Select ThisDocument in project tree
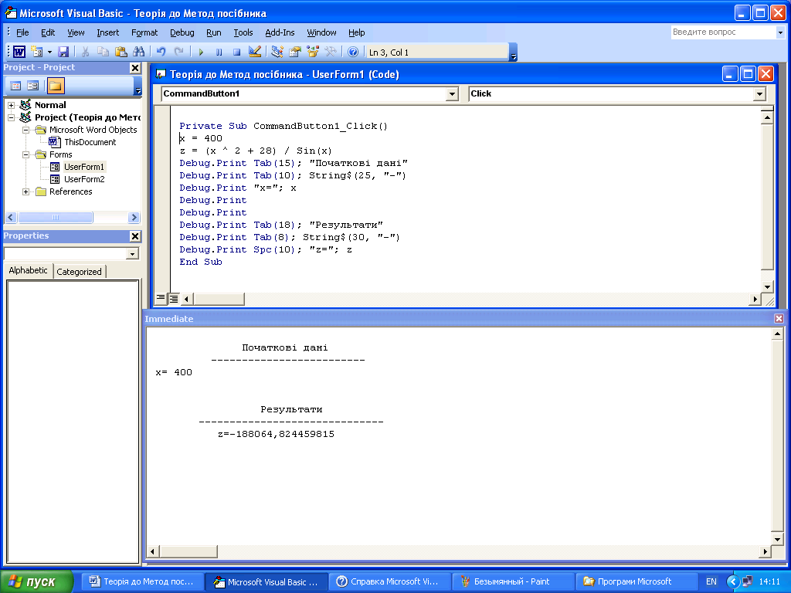791x593 pixels. point(90,142)
